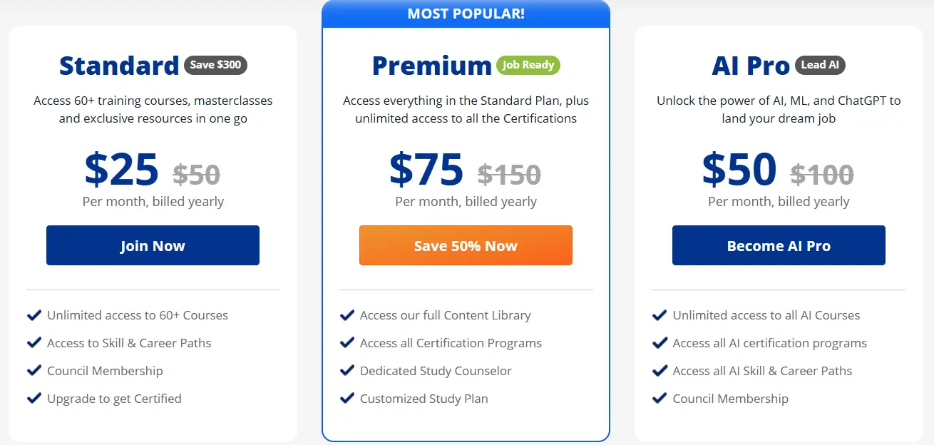
Task: Click checkmark next to Access to Skill & Career Paths
Action: (34, 343)
